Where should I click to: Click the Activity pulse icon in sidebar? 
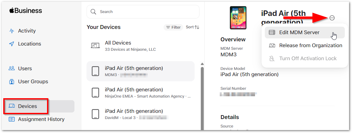coord(12,31)
